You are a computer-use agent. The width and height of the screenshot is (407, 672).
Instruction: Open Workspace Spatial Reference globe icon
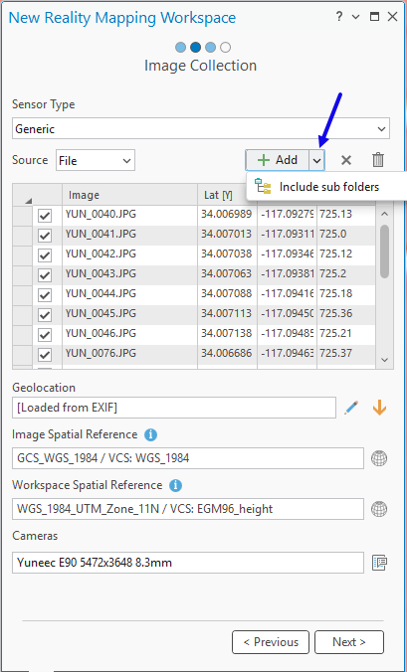(x=379, y=509)
